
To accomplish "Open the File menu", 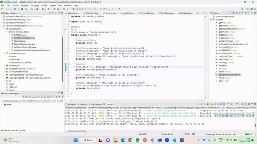I will [x=3, y=6].
